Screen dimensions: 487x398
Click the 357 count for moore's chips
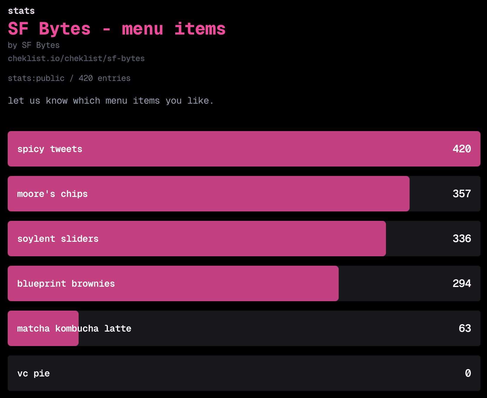tap(462, 194)
